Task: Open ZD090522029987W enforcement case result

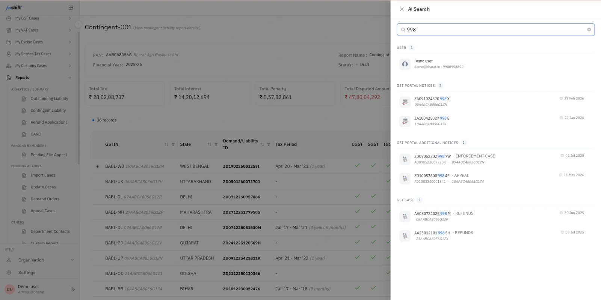Action: click(495, 159)
